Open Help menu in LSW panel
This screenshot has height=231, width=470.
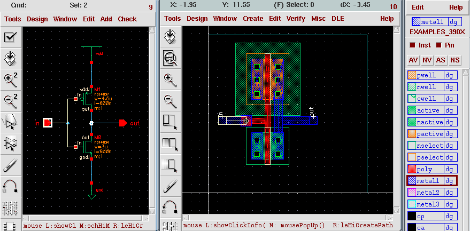point(456,7)
